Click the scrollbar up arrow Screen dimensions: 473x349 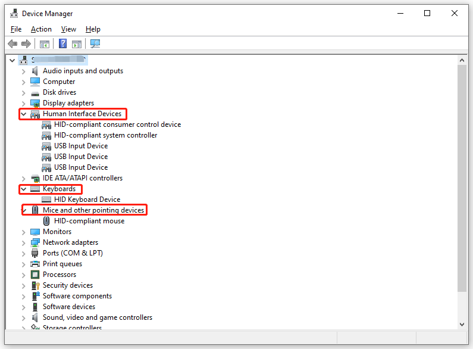[462, 60]
